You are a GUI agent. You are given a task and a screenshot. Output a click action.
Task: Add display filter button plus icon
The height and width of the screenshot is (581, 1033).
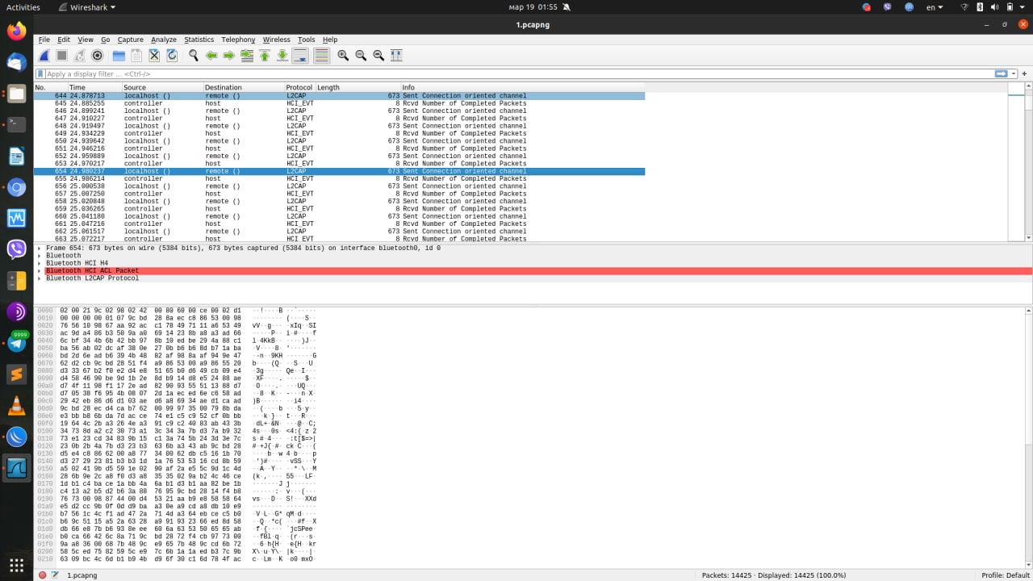[x=1024, y=74]
